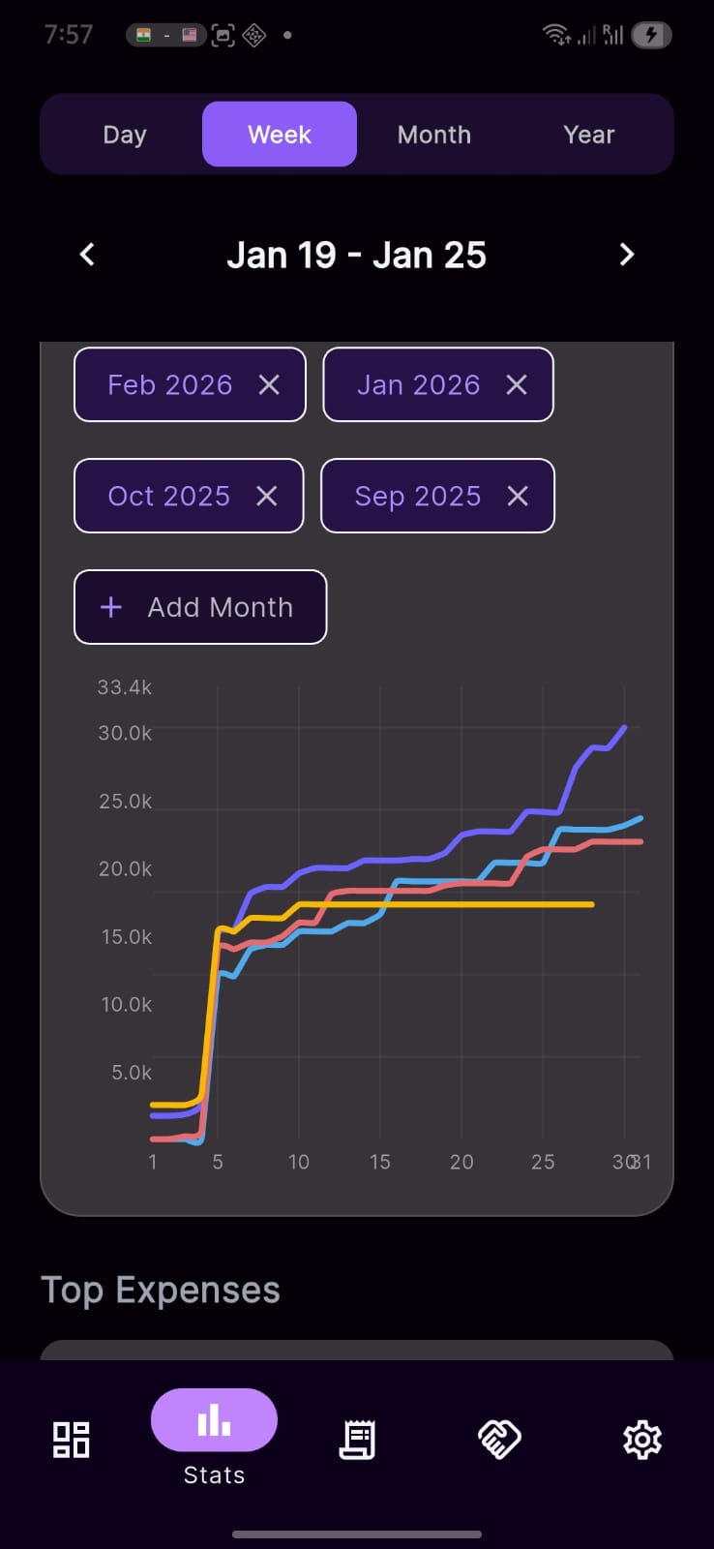Open the Stats bar chart tab
The image size is (714, 1549).
click(x=214, y=1421)
